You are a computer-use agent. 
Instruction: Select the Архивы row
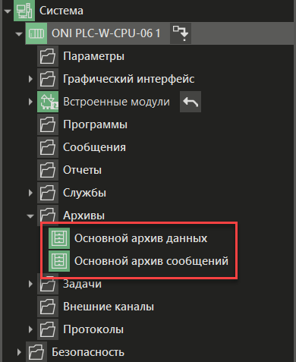tap(83, 216)
